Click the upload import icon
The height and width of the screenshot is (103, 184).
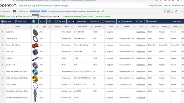[172, 11]
